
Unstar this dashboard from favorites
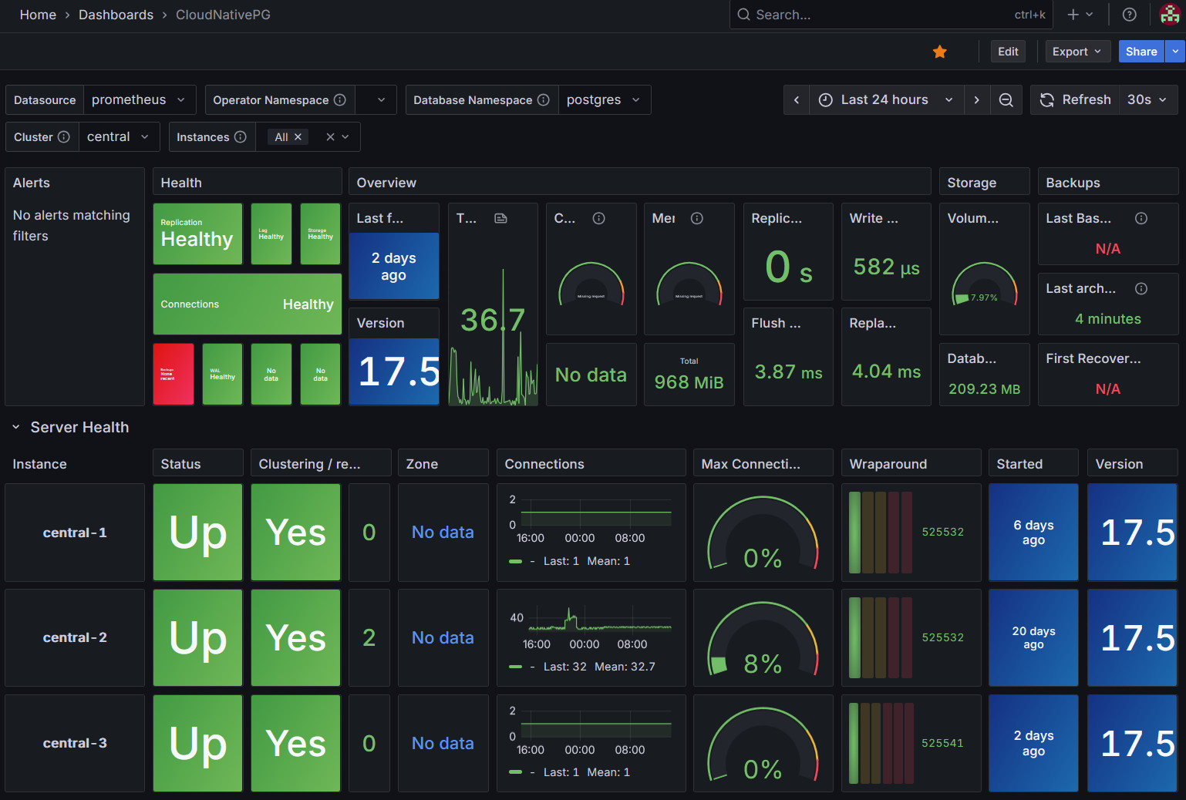tap(939, 52)
